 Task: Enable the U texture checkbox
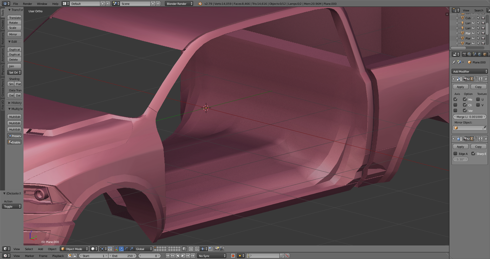(478, 99)
